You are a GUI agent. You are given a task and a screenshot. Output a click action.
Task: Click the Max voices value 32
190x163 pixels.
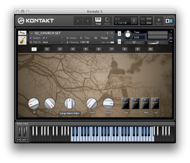pos(96,38)
